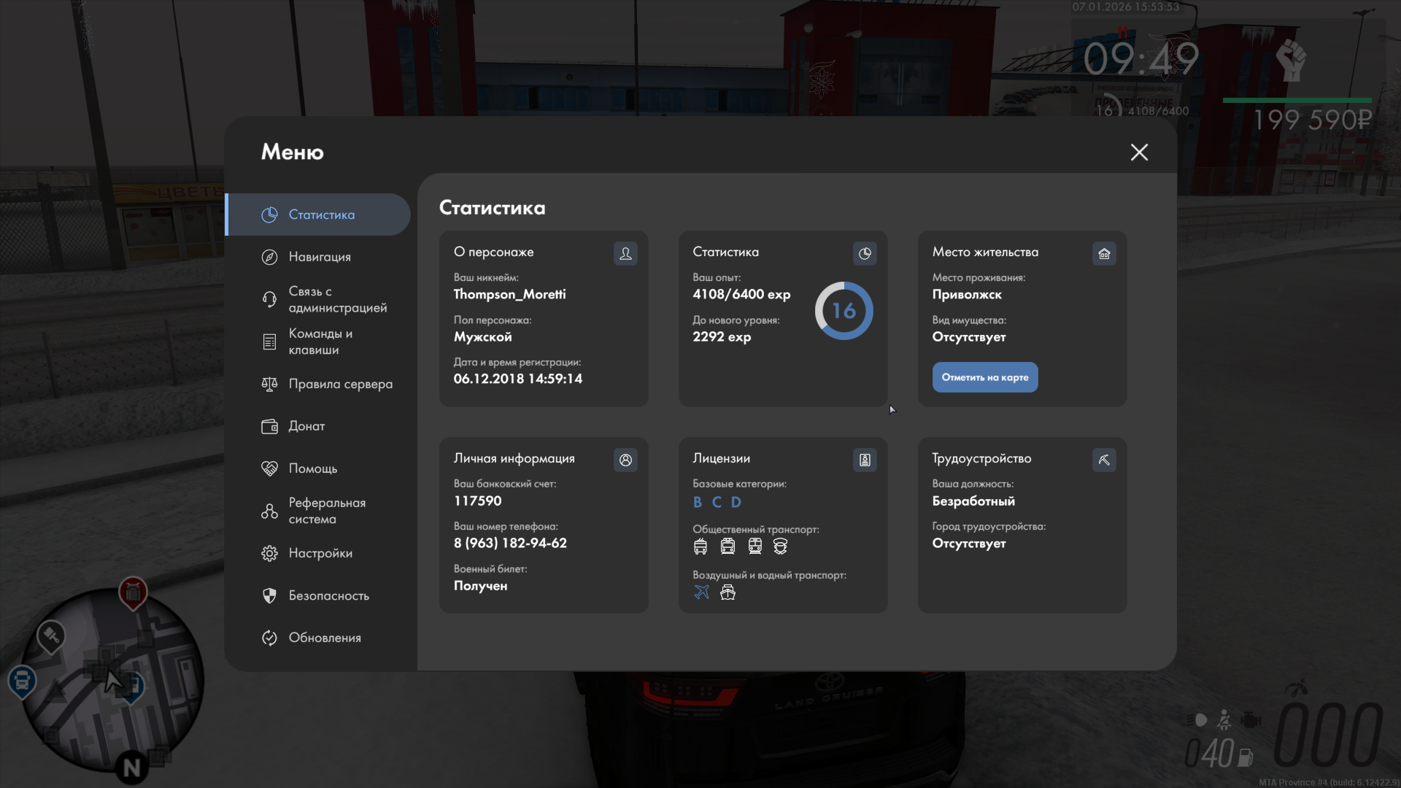Open the Обновления sidebar item
Viewport: 1401px width, 788px height.
(x=325, y=638)
